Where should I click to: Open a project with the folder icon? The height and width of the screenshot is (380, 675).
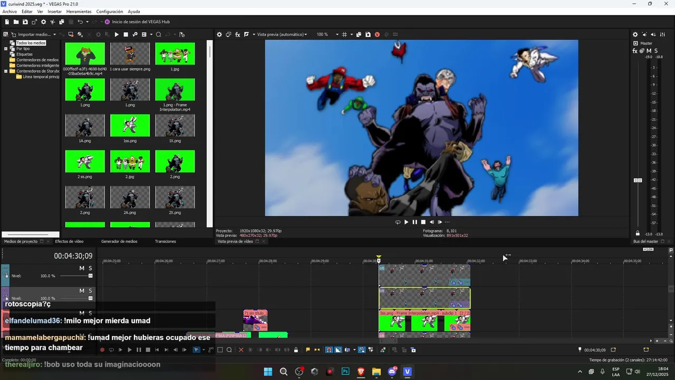click(x=16, y=22)
